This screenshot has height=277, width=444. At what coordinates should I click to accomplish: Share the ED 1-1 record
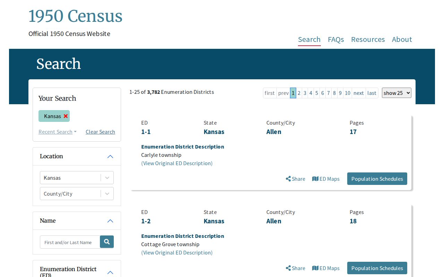click(296, 179)
